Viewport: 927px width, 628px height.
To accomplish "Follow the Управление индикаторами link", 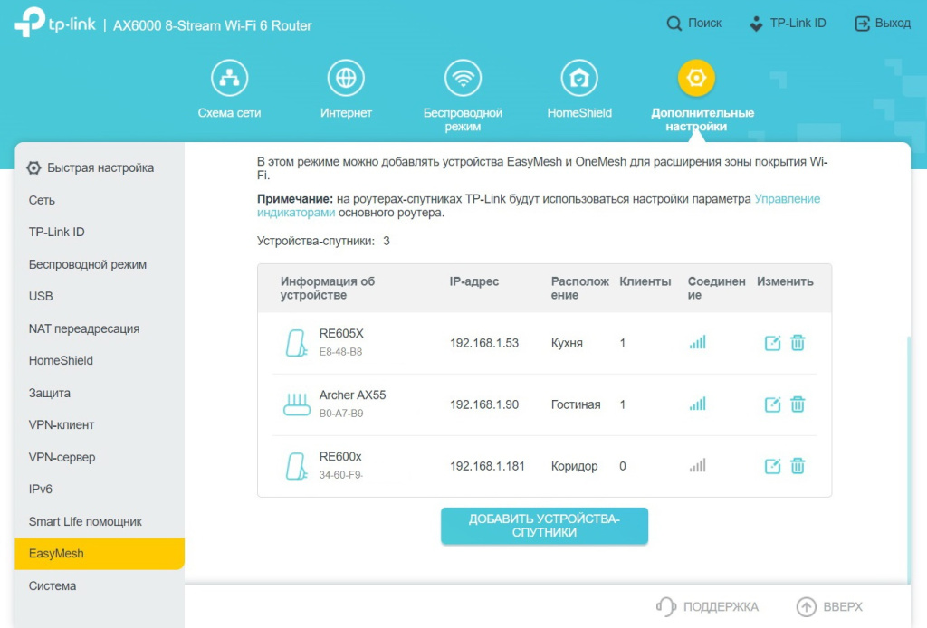I will click(x=787, y=199).
